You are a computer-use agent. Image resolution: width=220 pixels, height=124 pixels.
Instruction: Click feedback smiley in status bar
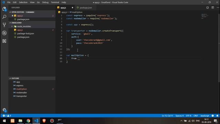point(213,116)
